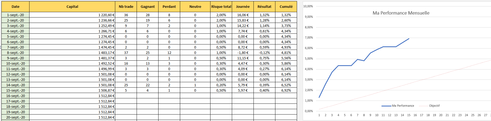This screenshot has height=121, width=491.
Task: Click the Cumulé column header
Action: (x=286, y=7)
